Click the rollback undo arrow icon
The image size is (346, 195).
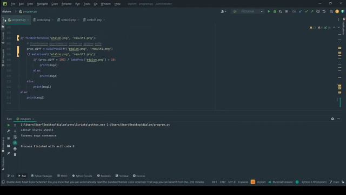pos(324,11)
